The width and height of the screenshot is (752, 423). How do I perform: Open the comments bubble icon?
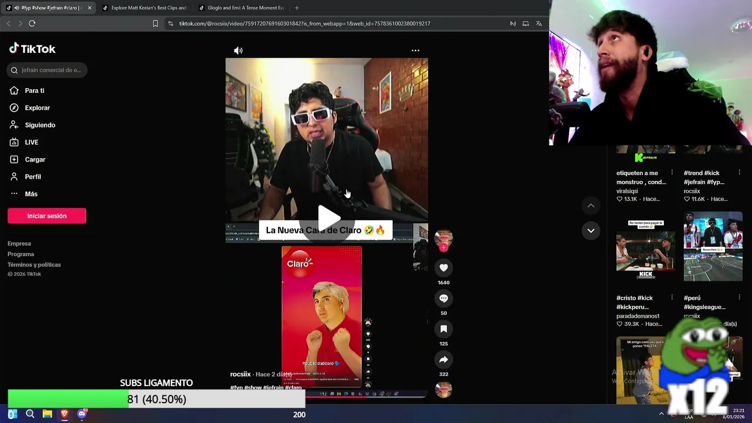click(x=444, y=298)
